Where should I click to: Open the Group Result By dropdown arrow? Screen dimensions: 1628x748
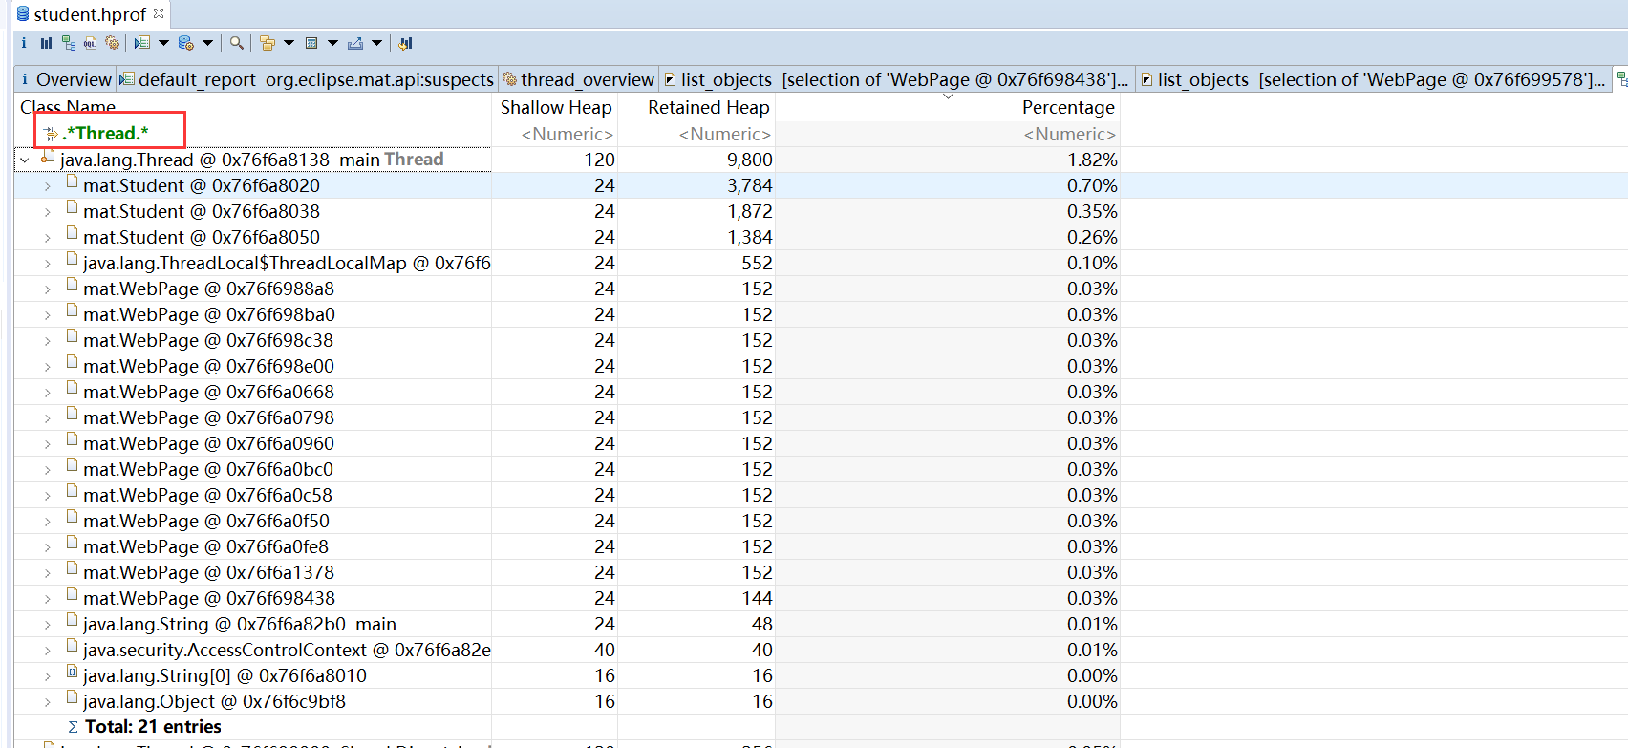pyautogui.click(x=289, y=43)
